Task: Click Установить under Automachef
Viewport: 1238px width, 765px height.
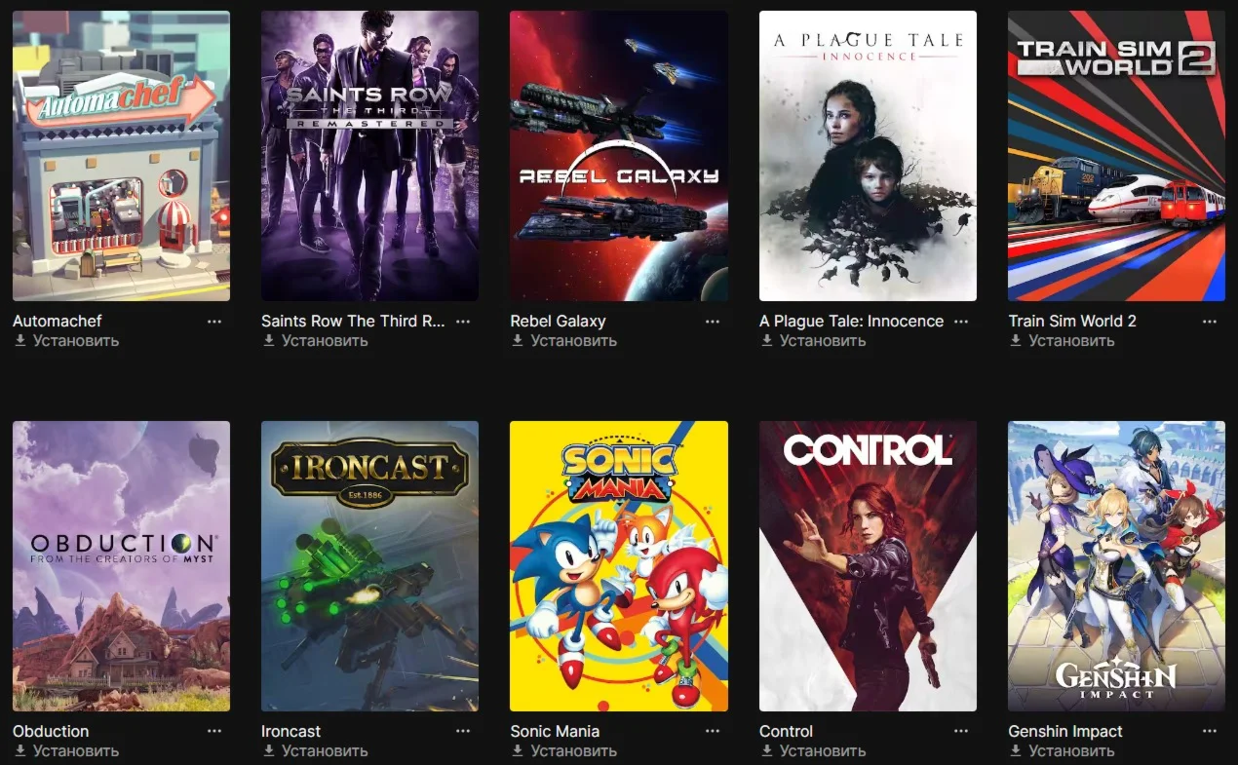Action: pos(76,340)
